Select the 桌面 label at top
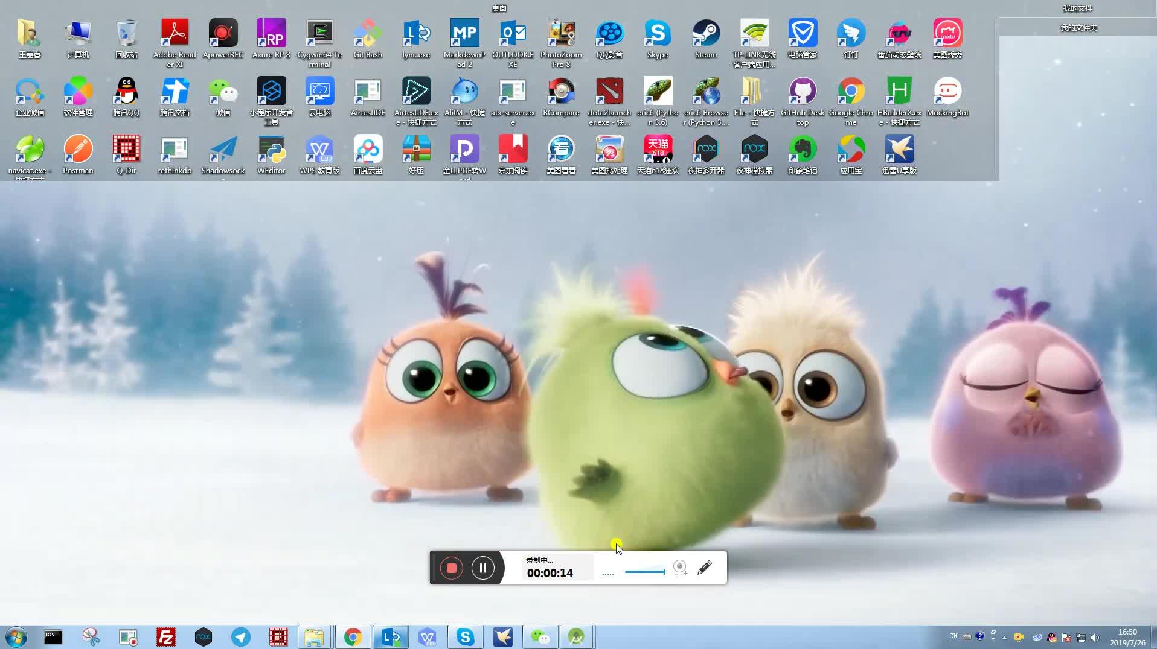The height and width of the screenshot is (649, 1157). [x=499, y=8]
